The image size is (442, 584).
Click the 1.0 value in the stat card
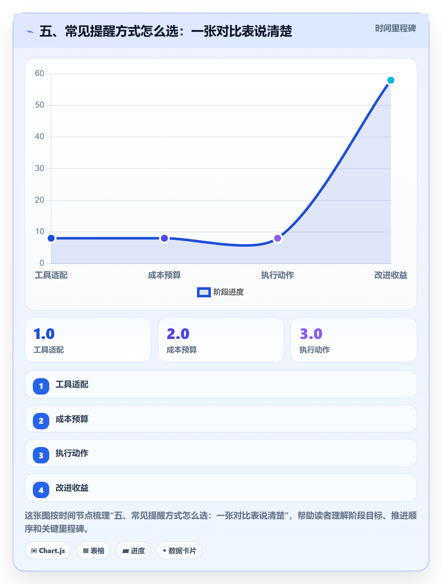pyautogui.click(x=44, y=334)
